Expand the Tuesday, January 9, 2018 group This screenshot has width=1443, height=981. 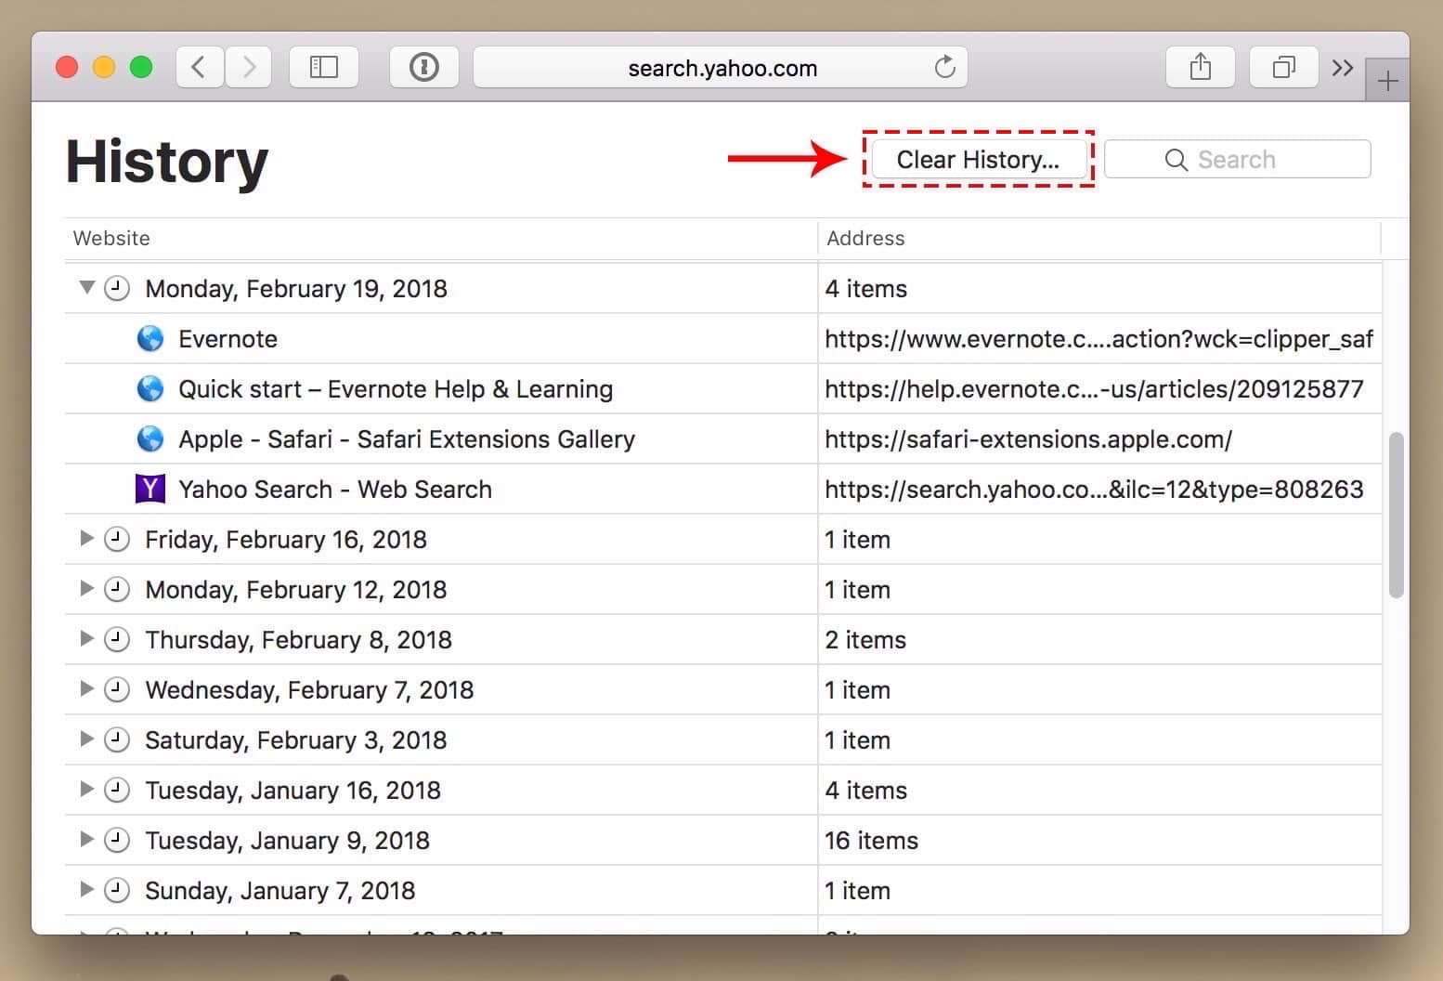click(86, 839)
